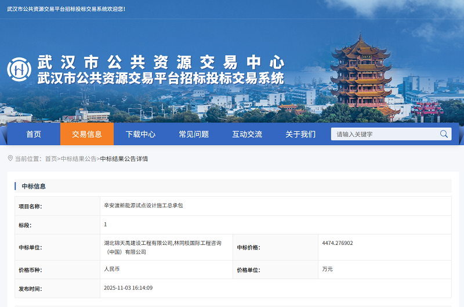Click the 标段 label cell
The height and width of the screenshot is (307, 464).
[x=57, y=225]
